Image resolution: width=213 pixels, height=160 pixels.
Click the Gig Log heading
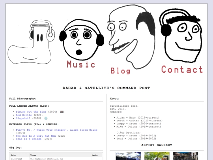[15, 148]
